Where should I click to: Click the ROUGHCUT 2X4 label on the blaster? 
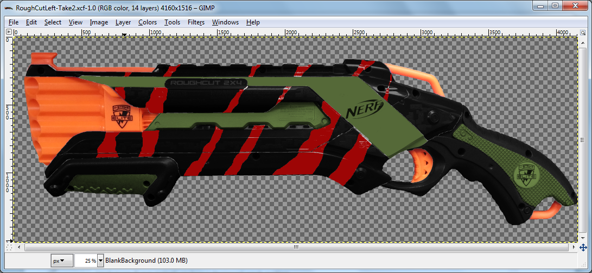coord(206,82)
